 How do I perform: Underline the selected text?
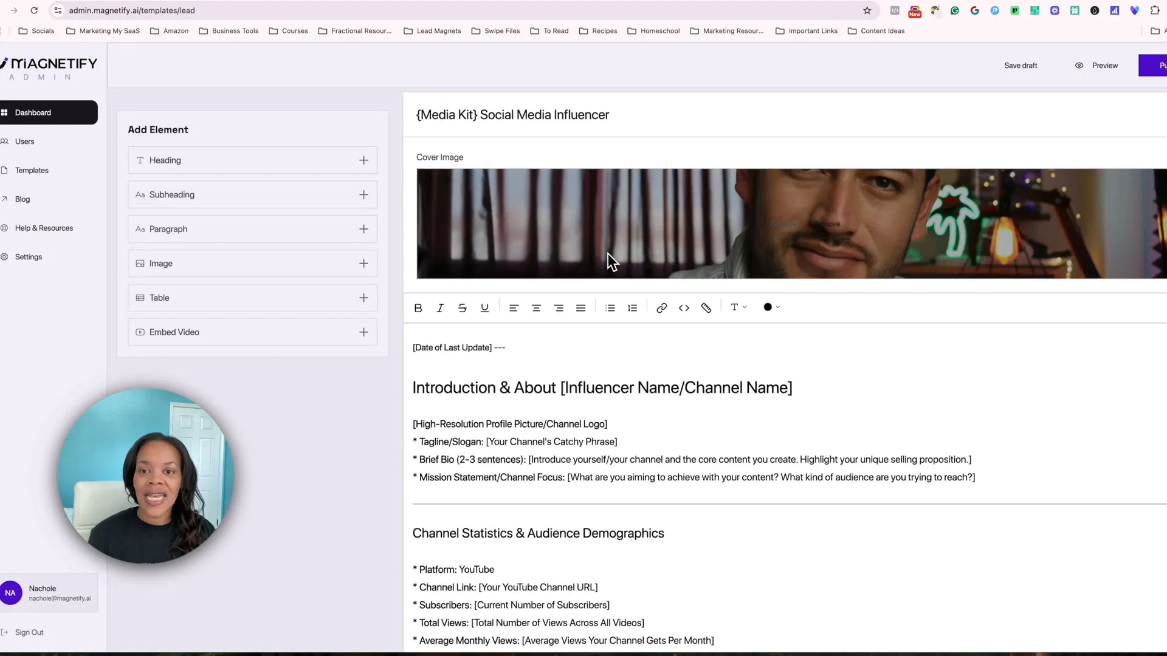[484, 308]
